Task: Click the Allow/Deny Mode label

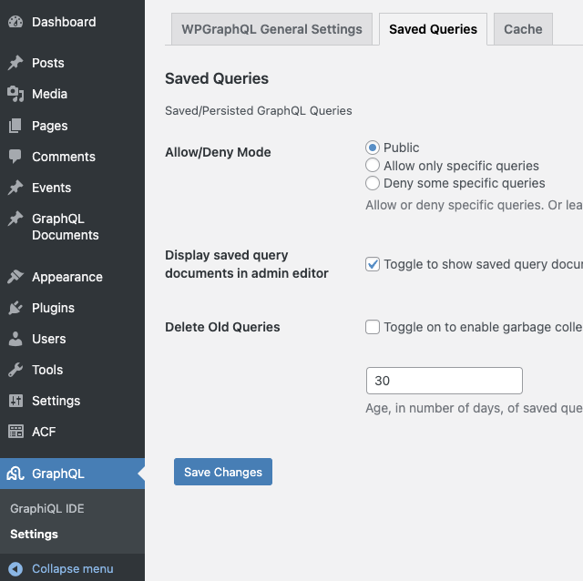Action: click(x=218, y=152)
